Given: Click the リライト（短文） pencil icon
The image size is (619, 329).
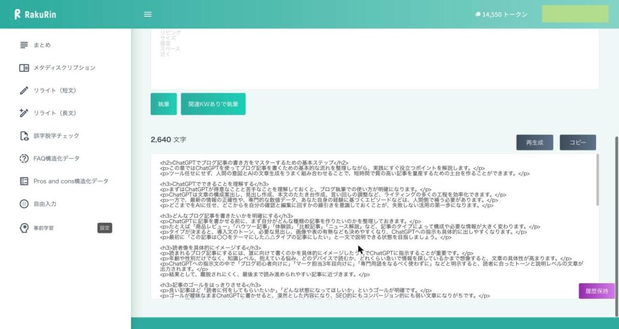Looking at the screenshot, I should 24,90.
